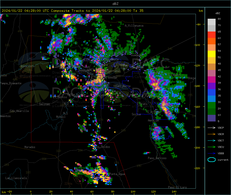This screenshot has width=231, height=195.
Task: Click the dBZ title at top
Action: [x=115, y=4]
